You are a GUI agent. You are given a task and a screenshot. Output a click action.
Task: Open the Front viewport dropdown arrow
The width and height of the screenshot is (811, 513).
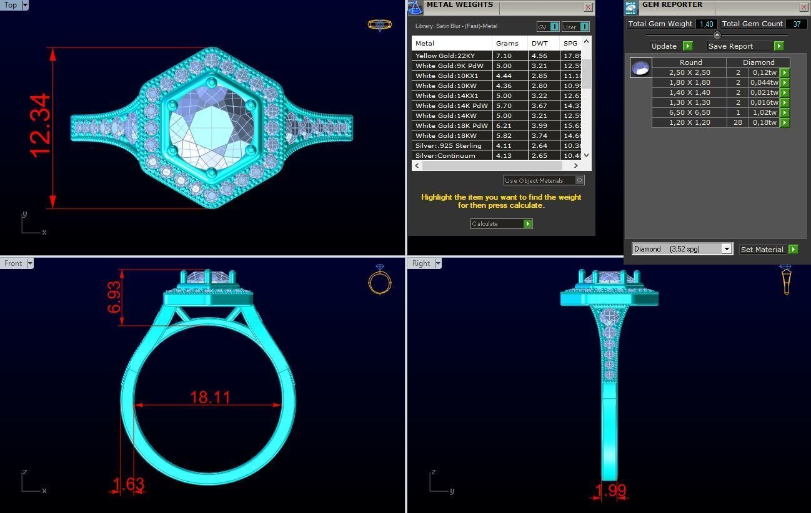pyautogui.click(x=29, y=263)
